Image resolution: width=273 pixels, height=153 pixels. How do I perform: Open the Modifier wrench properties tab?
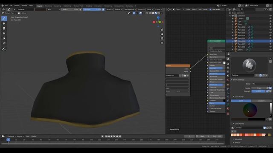pos(228,89)
